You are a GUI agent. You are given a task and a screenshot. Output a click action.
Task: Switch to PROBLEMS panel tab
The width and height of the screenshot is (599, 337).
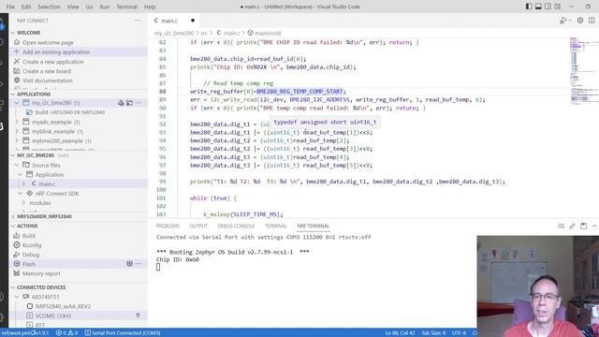tap(168, 227)
